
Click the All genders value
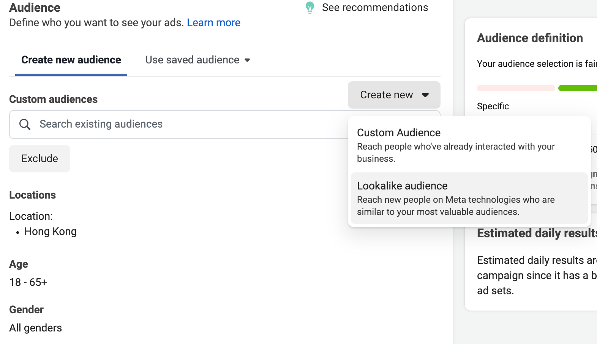(35, 328)
